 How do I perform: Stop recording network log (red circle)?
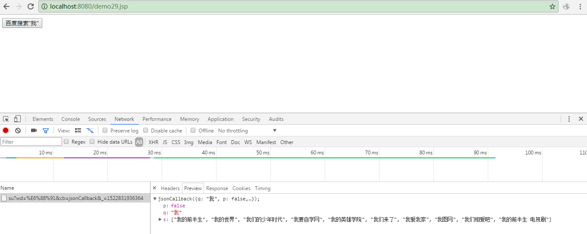tap(6, 130)
